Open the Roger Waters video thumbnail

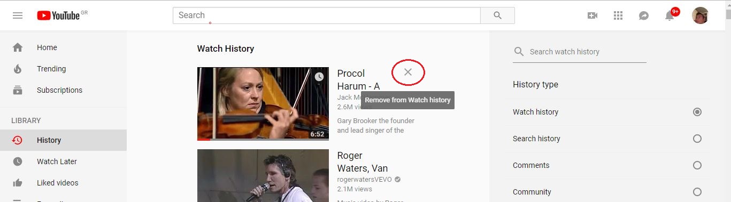point(263,175)
